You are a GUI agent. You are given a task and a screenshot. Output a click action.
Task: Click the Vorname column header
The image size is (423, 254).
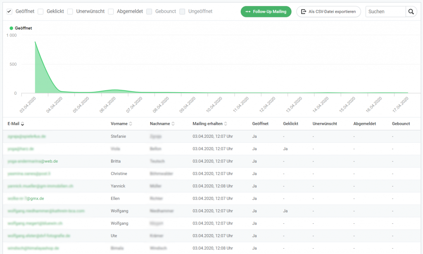pos(119,124)
